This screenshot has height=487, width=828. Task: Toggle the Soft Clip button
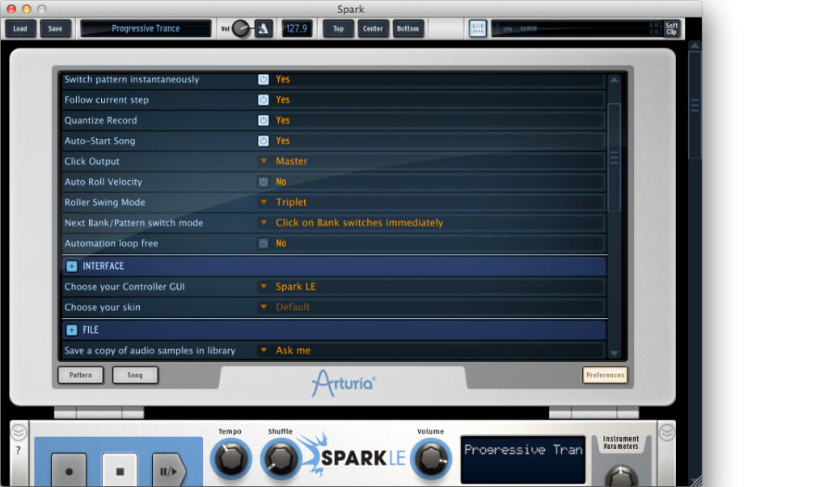[x=671, y=28]
